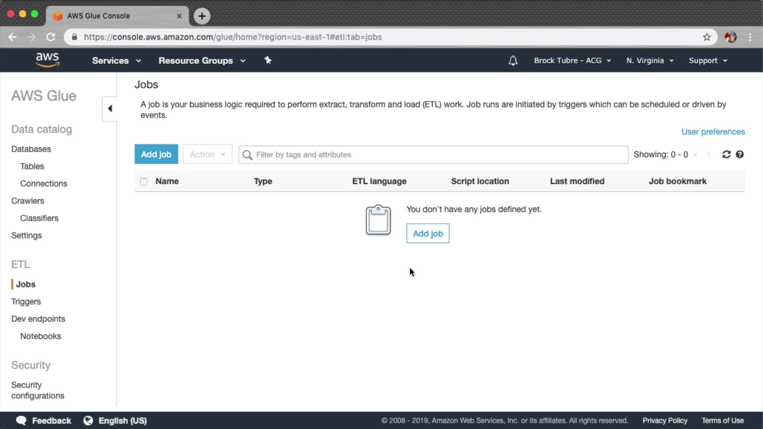Click the AWS logo home icon
This screenshot has height=429, width=763.
[47, 60]
